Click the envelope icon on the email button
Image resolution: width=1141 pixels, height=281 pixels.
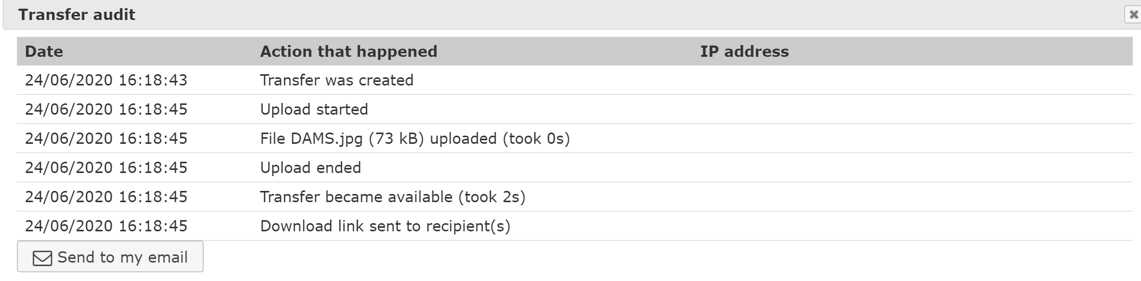click(42, 258)
